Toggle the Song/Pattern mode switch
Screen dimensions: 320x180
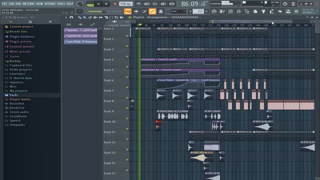click(x=90, y=4)
